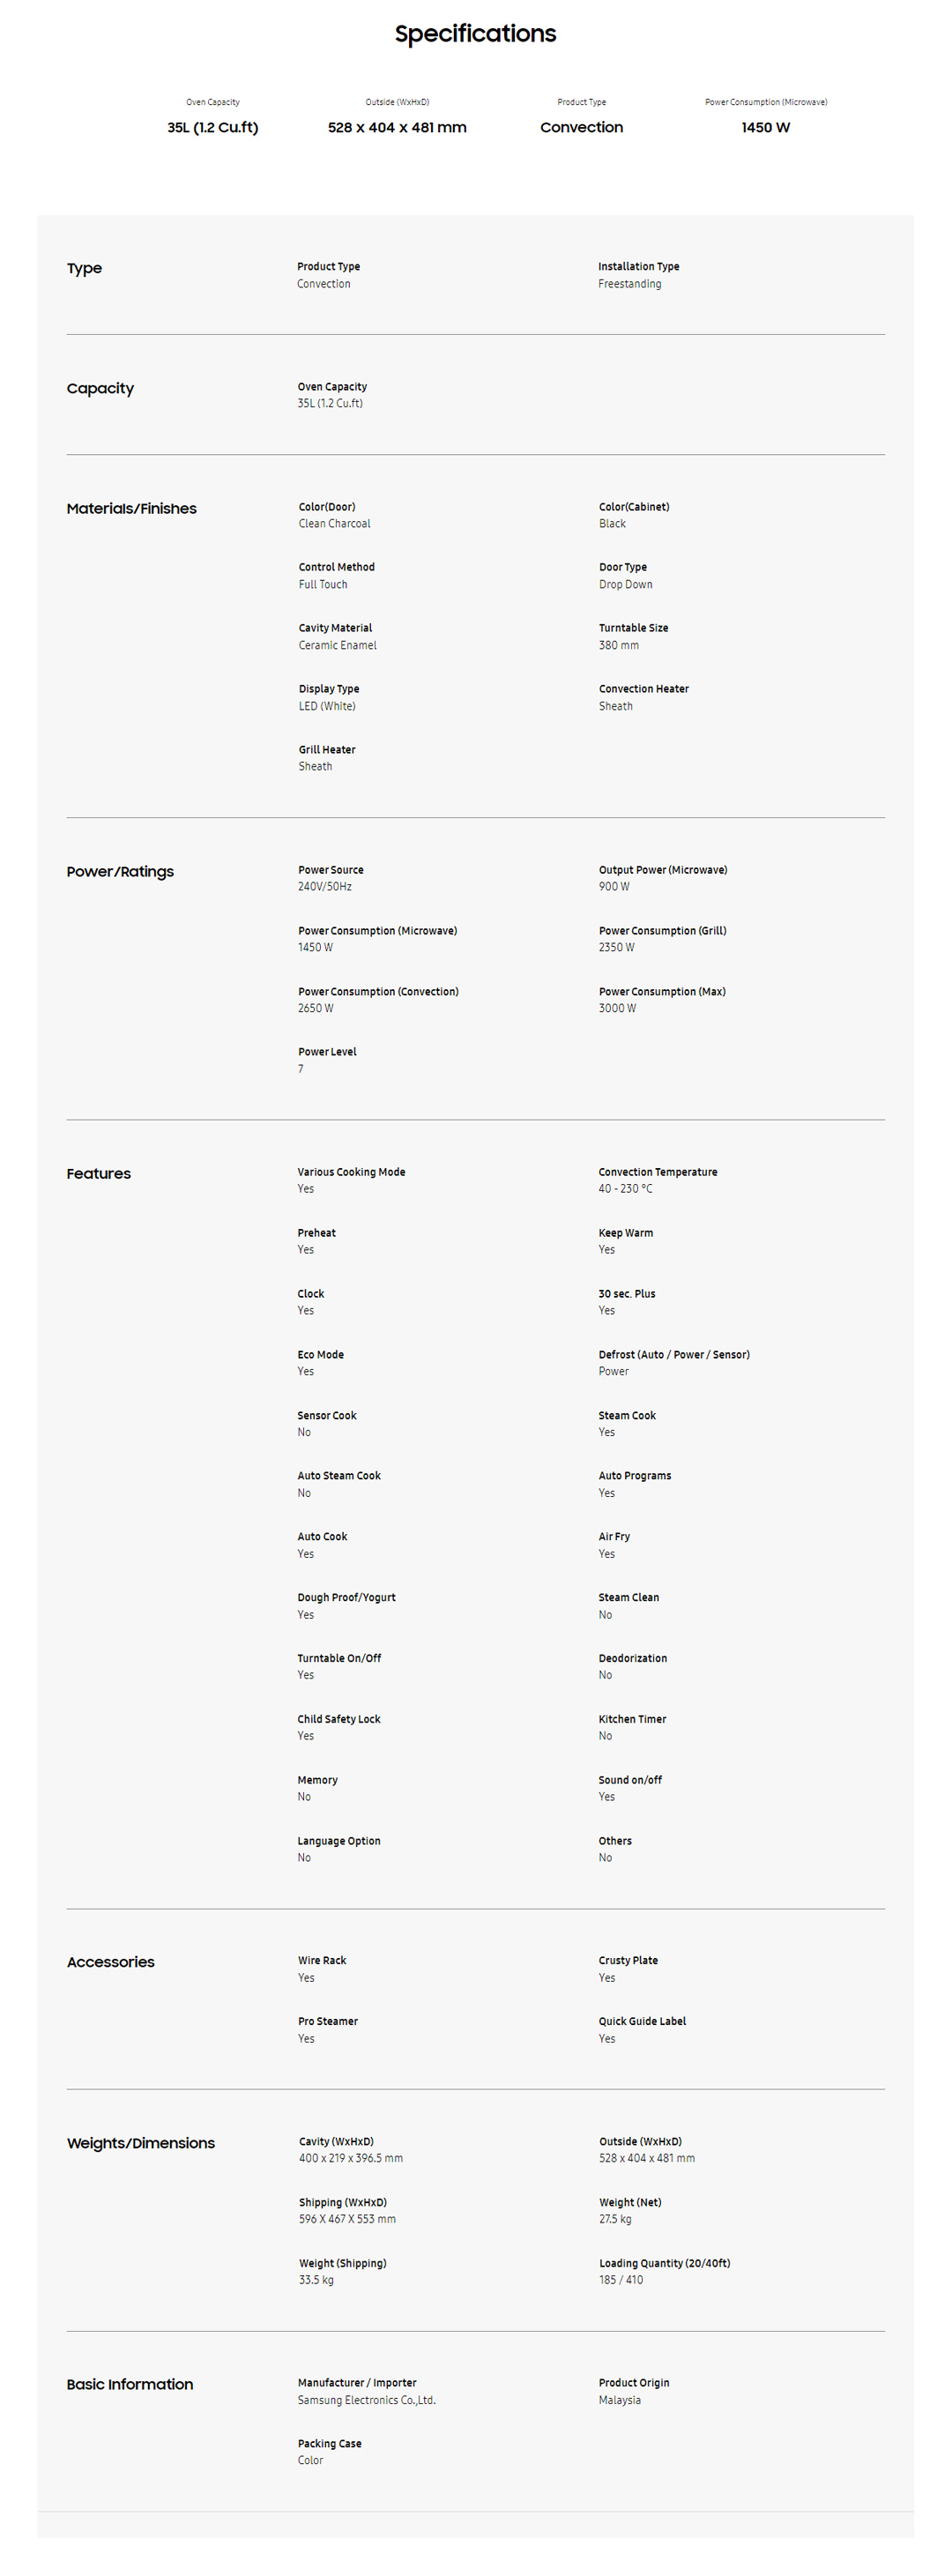Click the Materials/Finishes section heading
Screen dimensions: 952x2576
131,508
